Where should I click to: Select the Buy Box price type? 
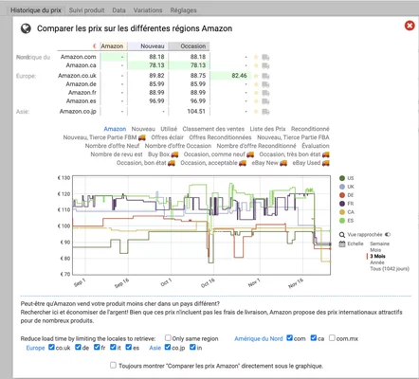pyautogui.click(x=163, y=154)
